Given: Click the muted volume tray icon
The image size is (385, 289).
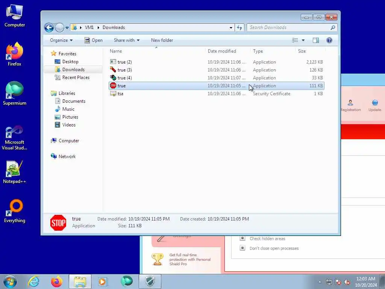Looking at the screenshot, I should 347,282.
